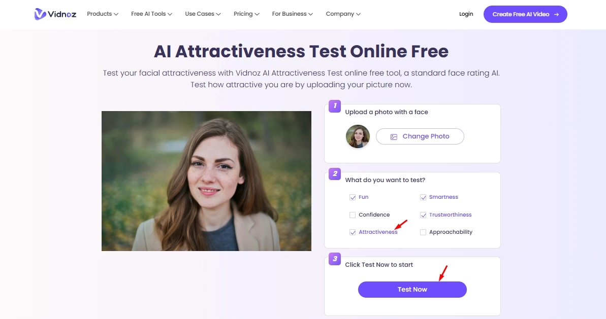Open the Login link
606x319 pixels.
466,14
